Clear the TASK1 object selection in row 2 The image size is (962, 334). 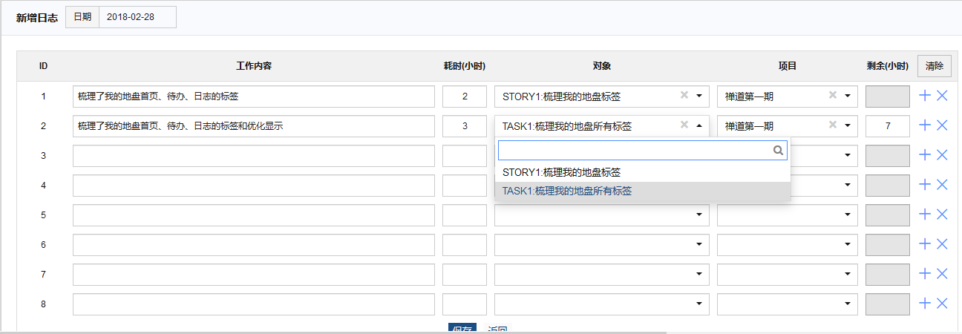(684, 125)
